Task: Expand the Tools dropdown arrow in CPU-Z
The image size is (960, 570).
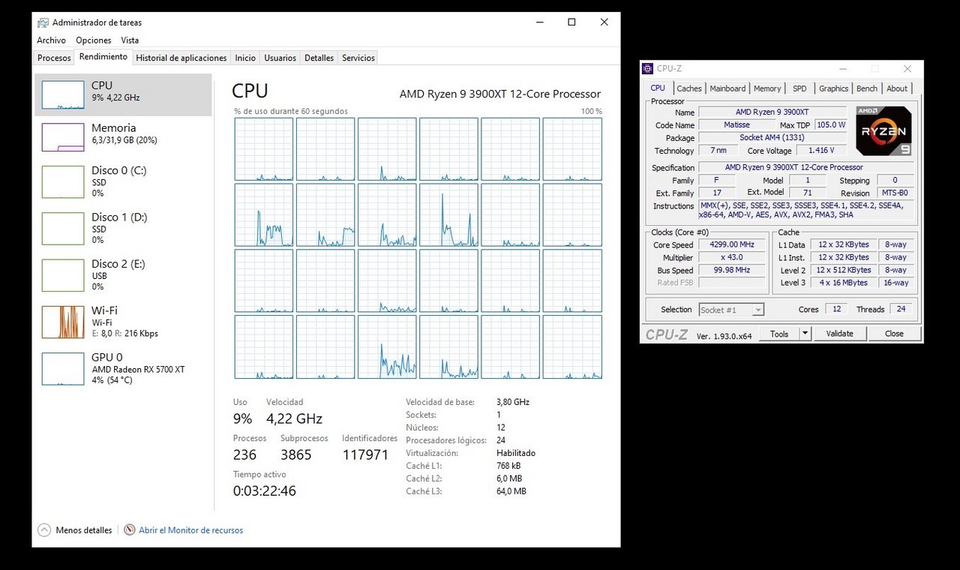Action: tap(805, 334)
